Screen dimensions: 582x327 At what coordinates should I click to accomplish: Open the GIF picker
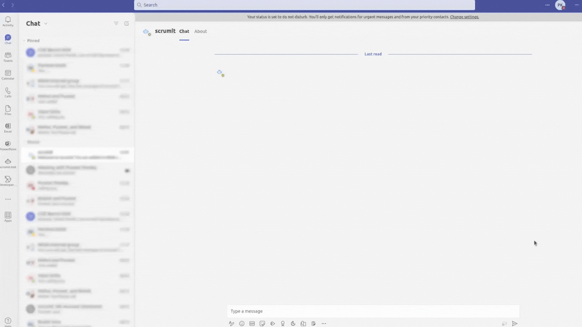point(252,324)
